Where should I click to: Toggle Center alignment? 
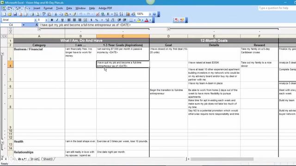[x=74, y=20]
